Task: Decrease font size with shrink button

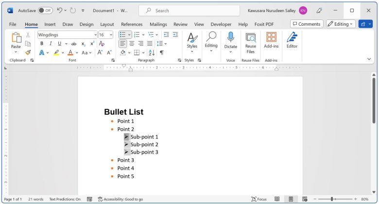Action: [109, 52]
